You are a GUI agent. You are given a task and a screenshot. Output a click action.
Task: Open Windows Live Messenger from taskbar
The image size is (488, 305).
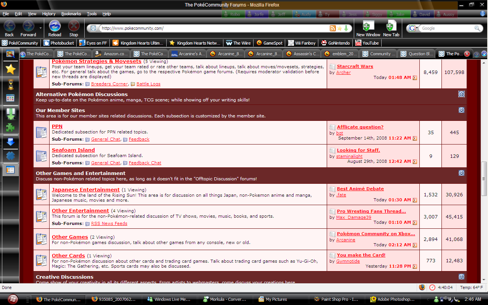click(169, 299)
